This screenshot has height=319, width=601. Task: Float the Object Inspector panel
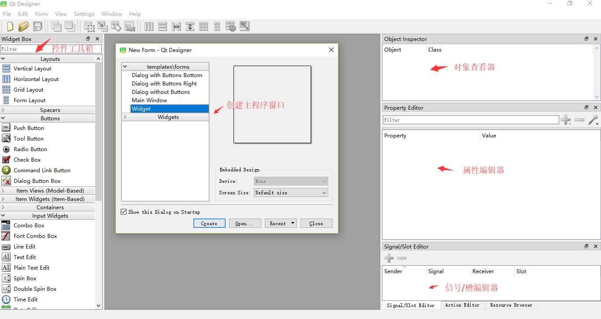(x=586, y=39)
